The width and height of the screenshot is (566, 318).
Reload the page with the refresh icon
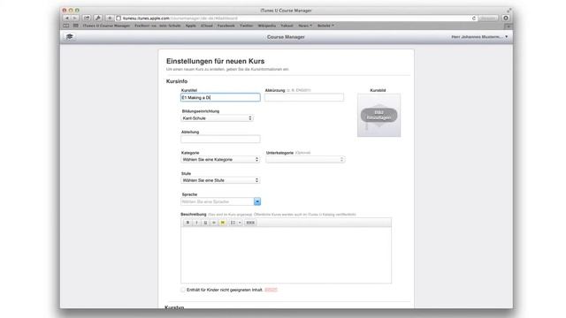474,18
